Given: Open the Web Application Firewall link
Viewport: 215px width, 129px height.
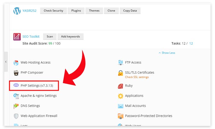Looking at the screenshot, I should 39,116.
